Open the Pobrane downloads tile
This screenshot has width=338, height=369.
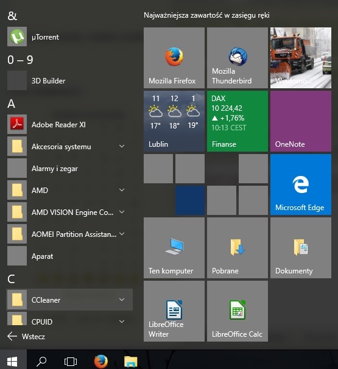click(x=238, y=248)
